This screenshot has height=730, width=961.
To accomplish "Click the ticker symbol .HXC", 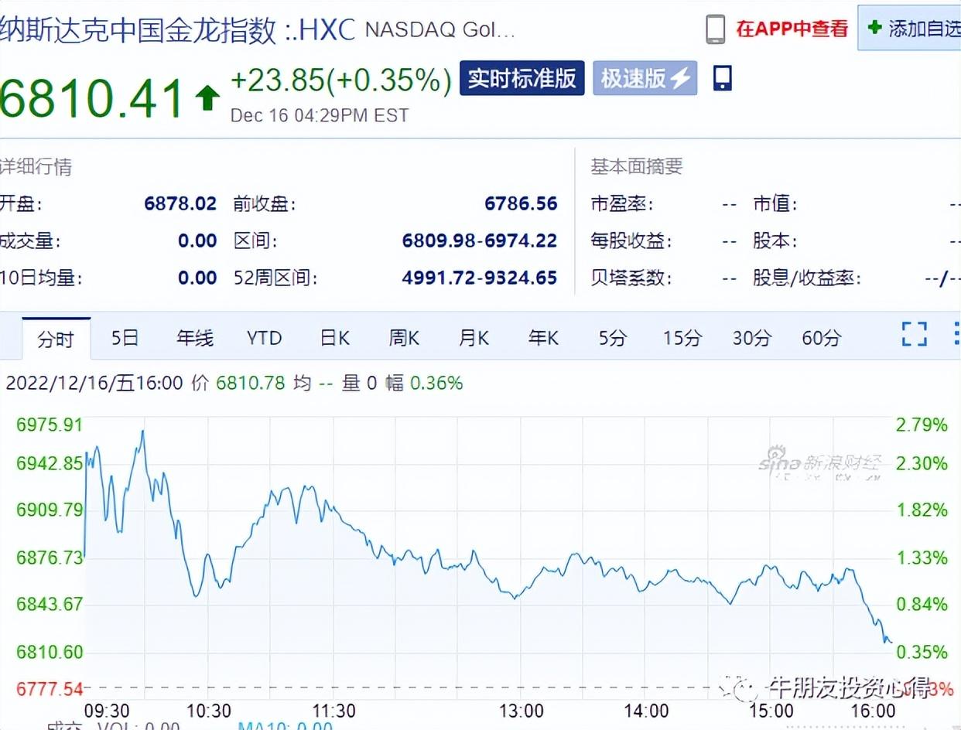I will point(324,30).
